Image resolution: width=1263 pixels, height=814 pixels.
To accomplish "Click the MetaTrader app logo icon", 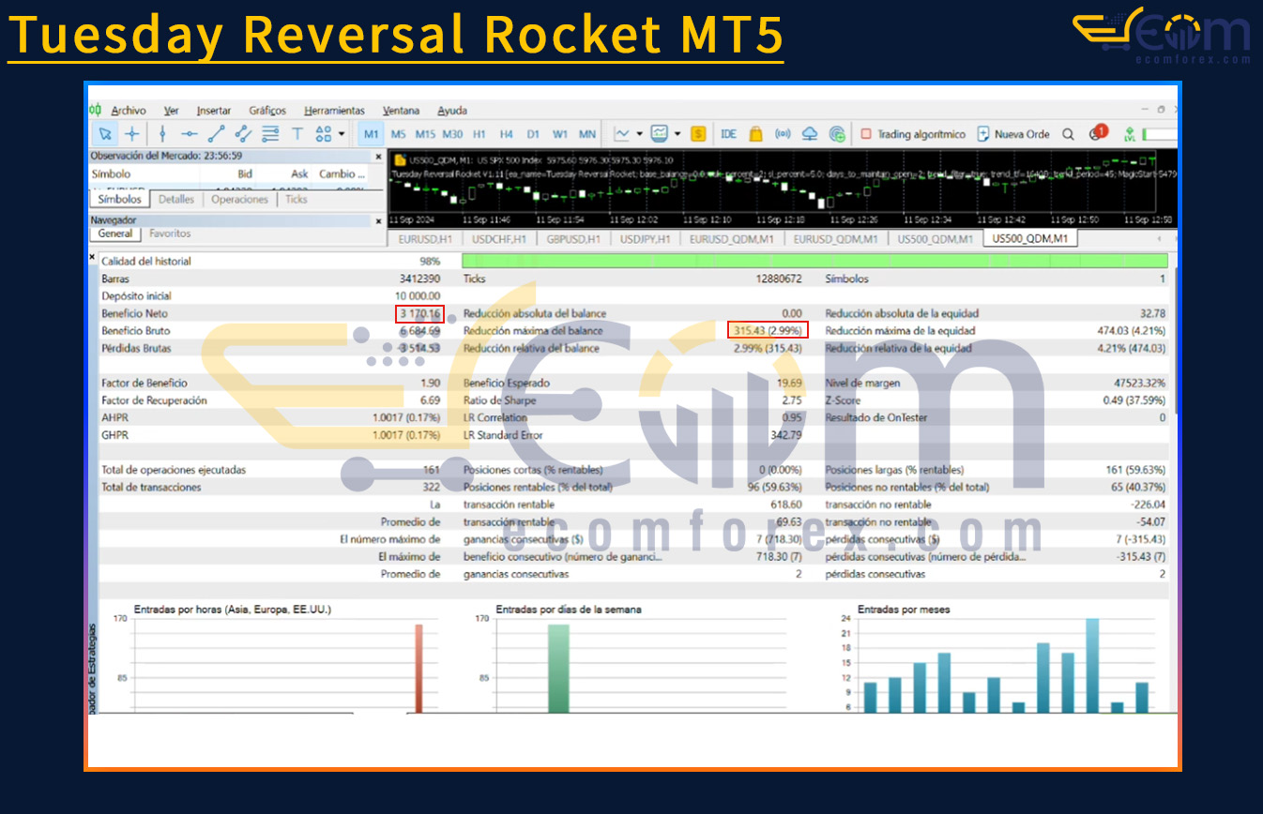I will point(96,110).
